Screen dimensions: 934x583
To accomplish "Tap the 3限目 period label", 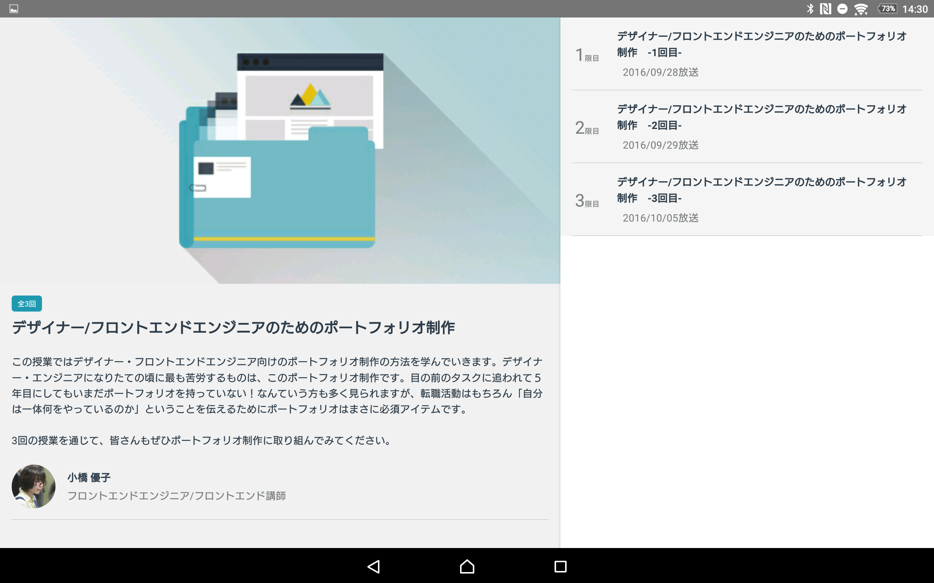I will tap(587, 201).
